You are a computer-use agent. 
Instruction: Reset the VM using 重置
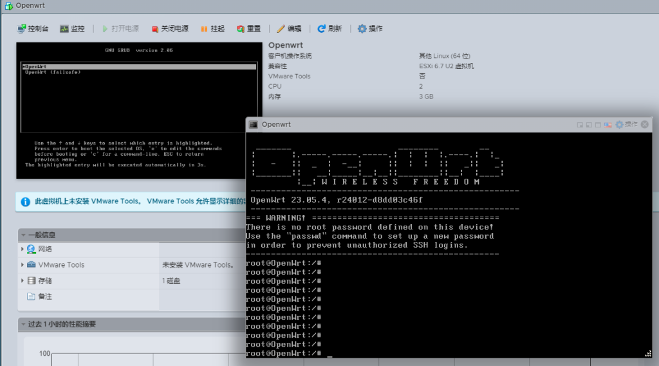tap(248, 28)
